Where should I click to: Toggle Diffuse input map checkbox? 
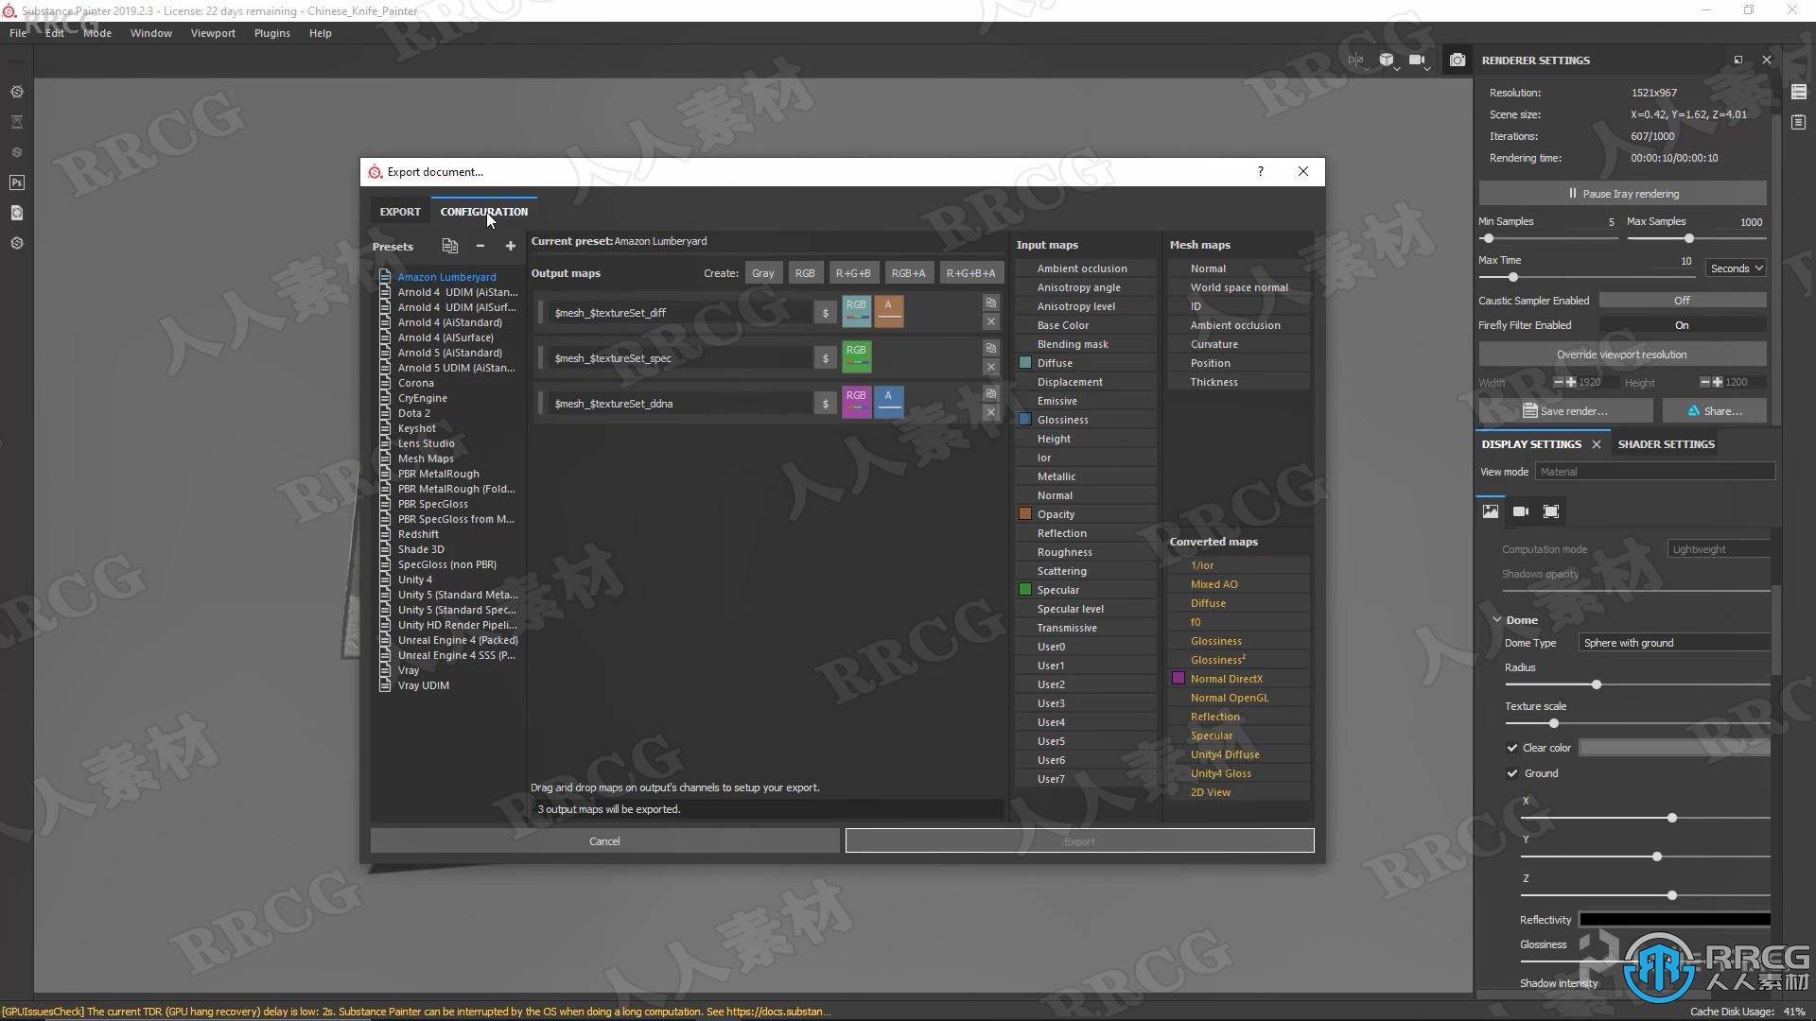[x=1024, y=361]
